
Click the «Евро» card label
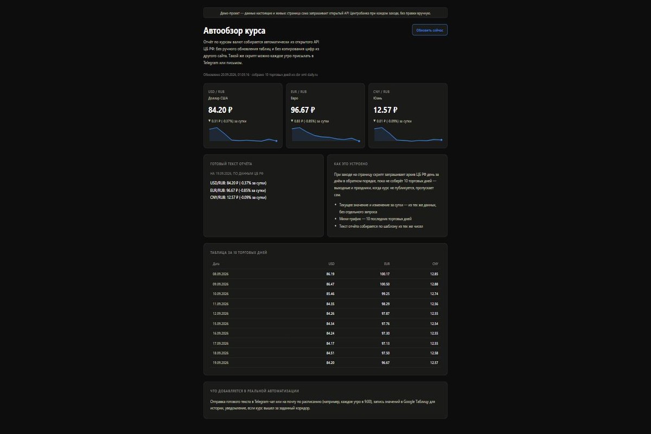295,98
